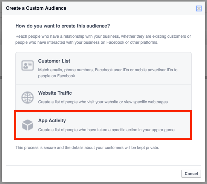The image size is (207, 184).
Task: Pick the Customer List option row
Action: click(103, 68)
